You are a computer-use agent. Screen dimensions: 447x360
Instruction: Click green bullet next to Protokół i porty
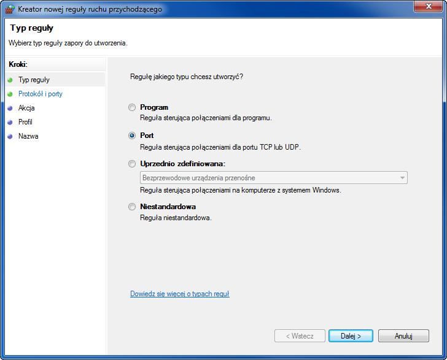(x=10, y=94)
